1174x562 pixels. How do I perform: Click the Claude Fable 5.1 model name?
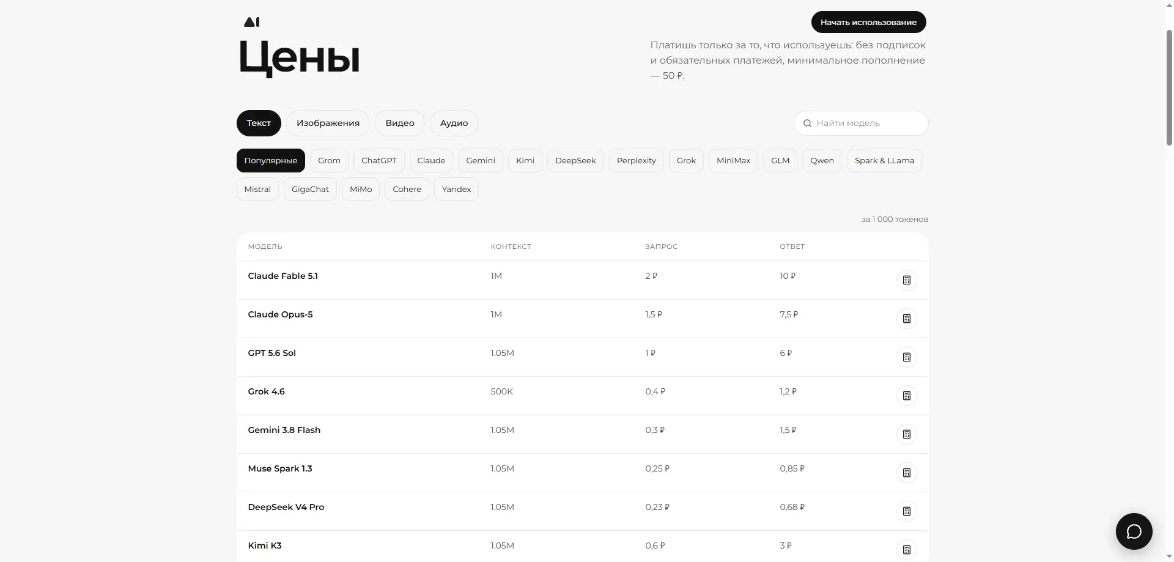282,276
